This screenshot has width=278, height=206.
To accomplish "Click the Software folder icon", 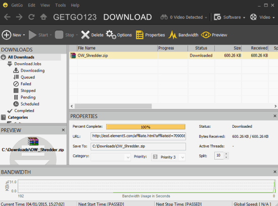I will [x=217, y=17].
